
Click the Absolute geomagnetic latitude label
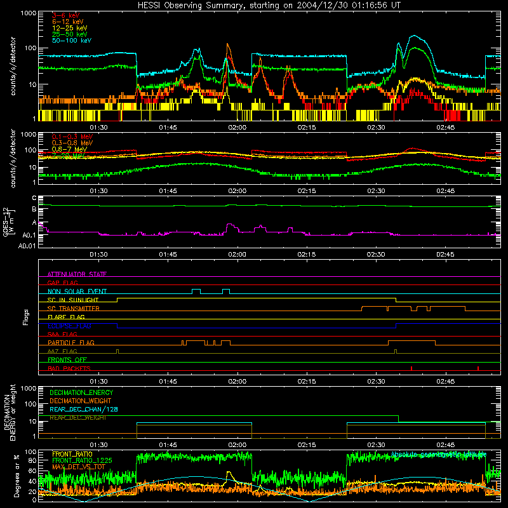[x=439, y=454]
